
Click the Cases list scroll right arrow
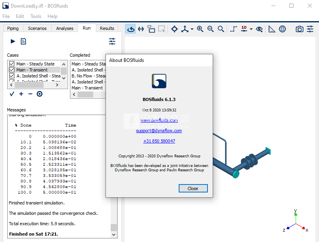[x=57, y=85]
